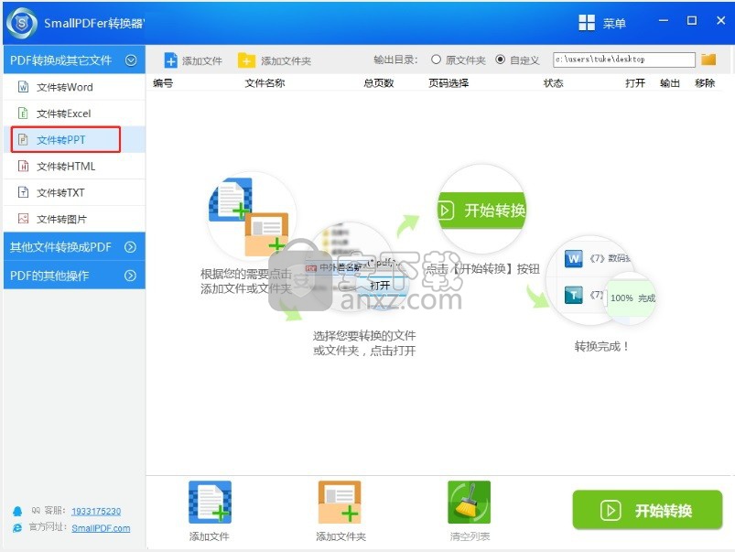Close the SmallPDFer window
Image resolution: width=735 pixels, height=552 pixels.
pyautogui.click(x=721, y=21)
